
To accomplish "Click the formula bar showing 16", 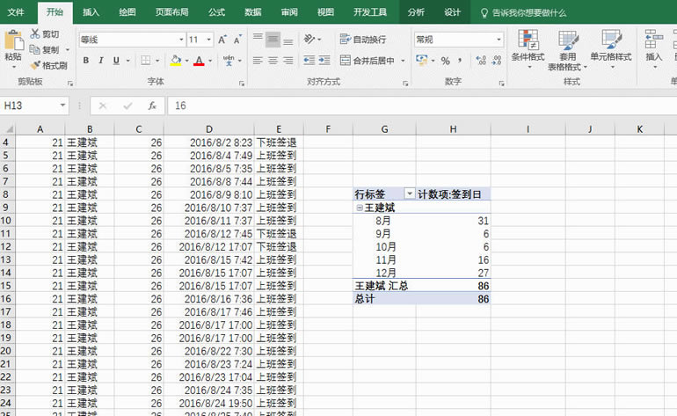I will tap(423, 106).
